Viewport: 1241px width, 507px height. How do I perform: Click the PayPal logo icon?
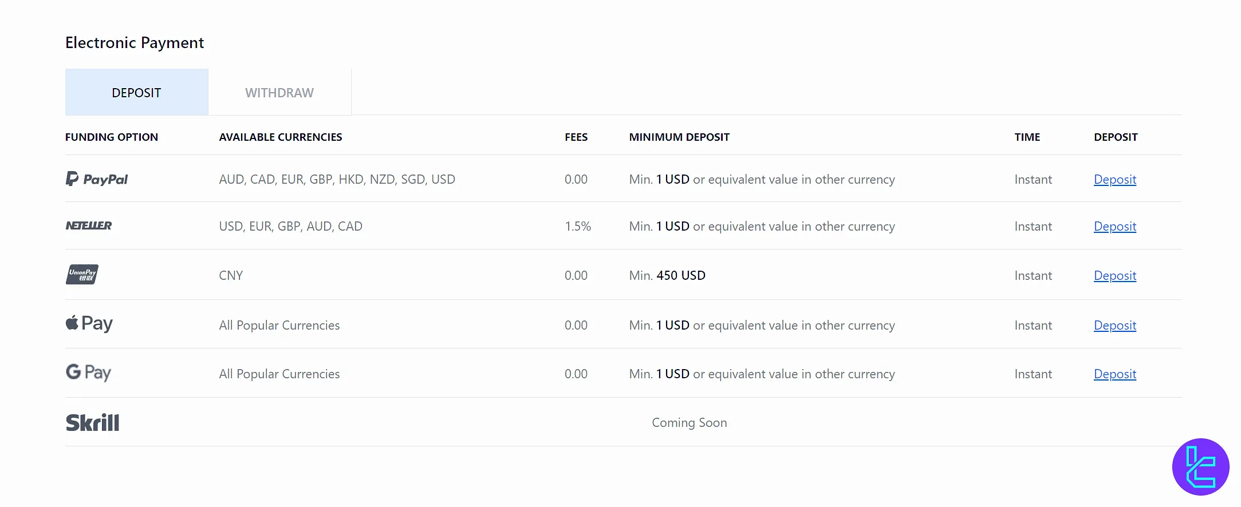(96, 179)
